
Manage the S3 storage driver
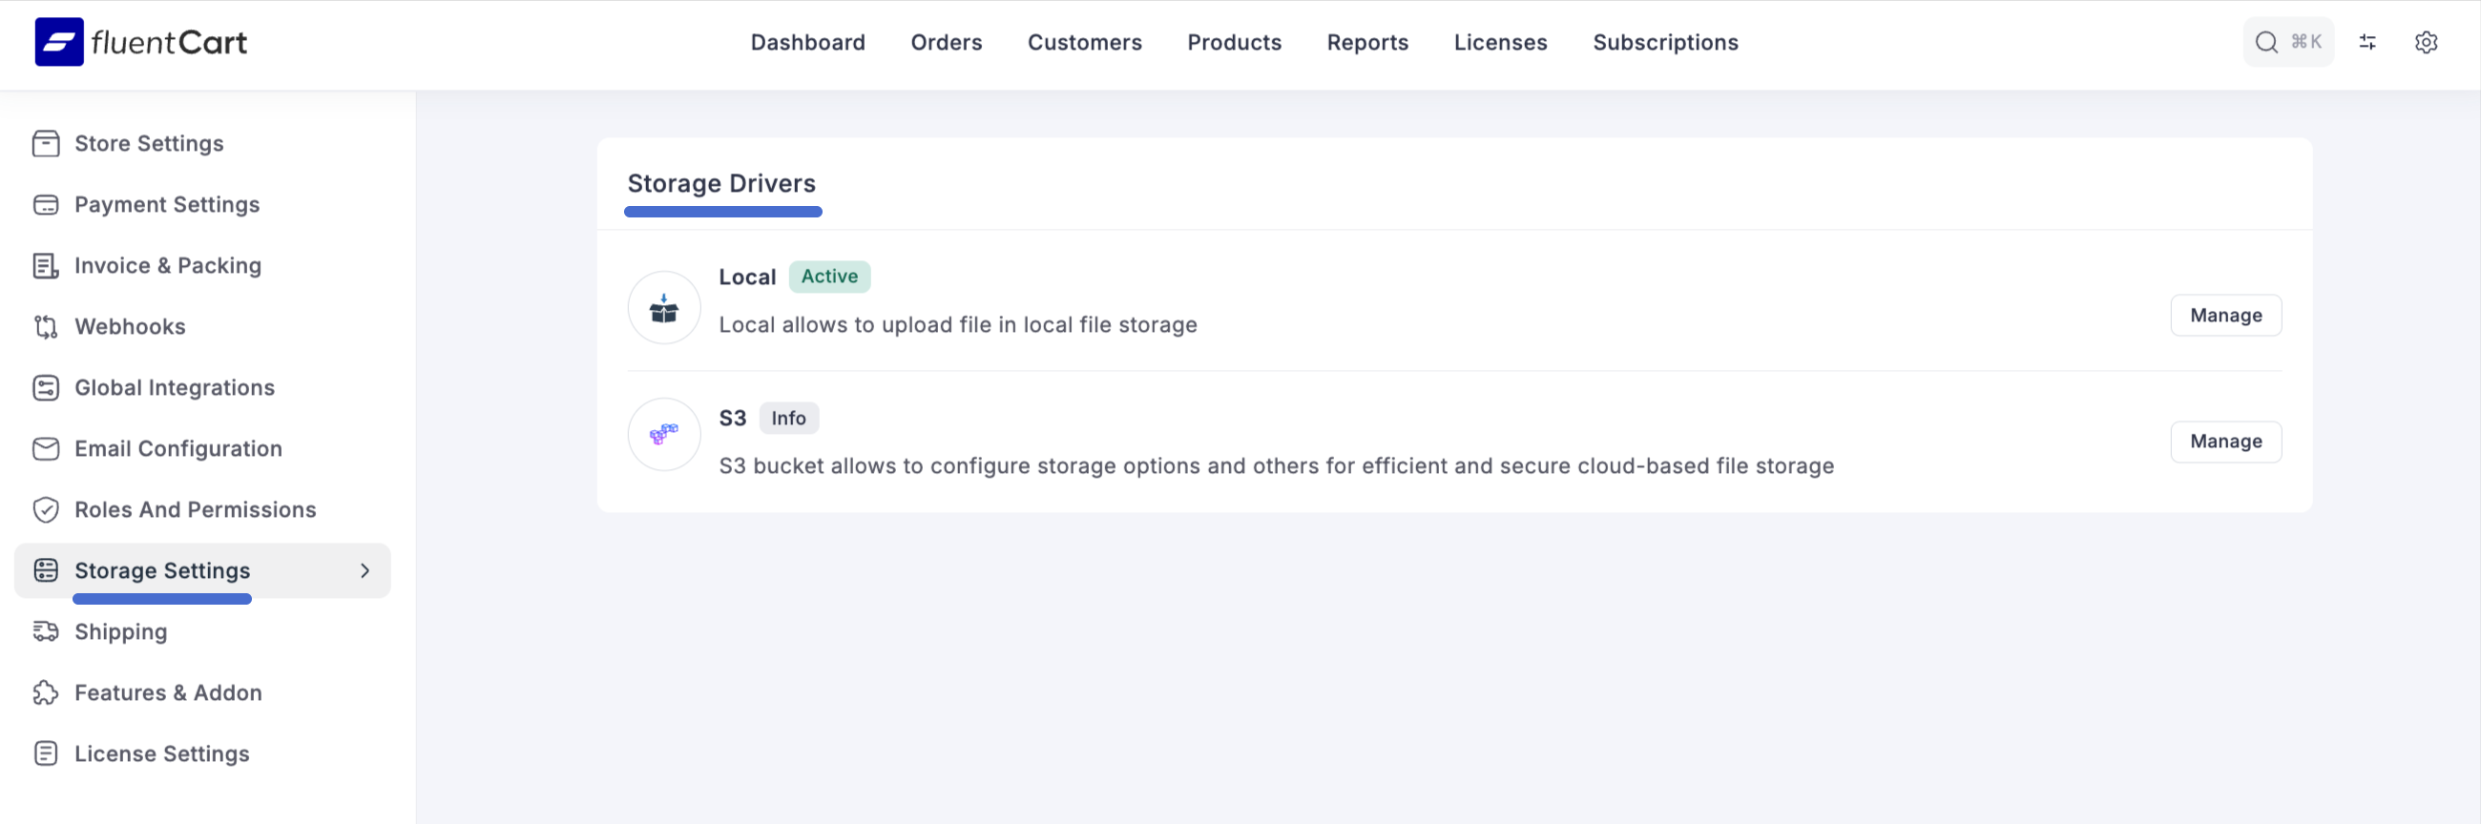(x=2225, y=442)
